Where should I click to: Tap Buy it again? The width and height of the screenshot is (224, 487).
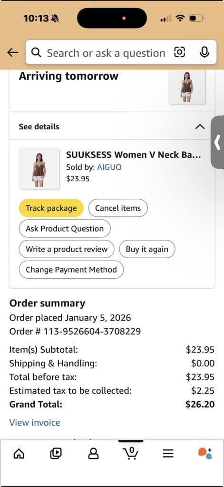pos(147,249)
